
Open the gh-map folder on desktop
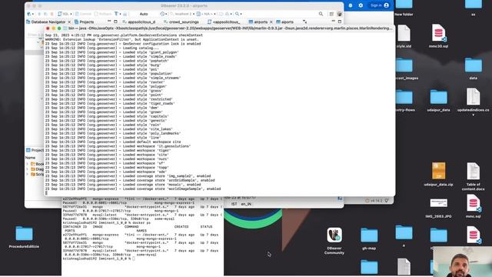click(x=369, y=239)
